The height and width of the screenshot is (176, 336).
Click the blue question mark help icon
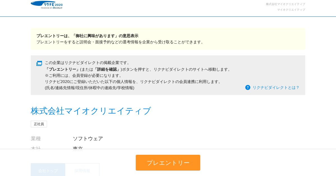click(248, 87)
